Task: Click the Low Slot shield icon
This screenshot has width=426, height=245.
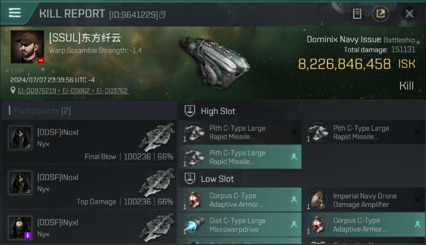Action: [190, 179]
